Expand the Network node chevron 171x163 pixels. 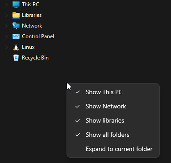point(7,26)
